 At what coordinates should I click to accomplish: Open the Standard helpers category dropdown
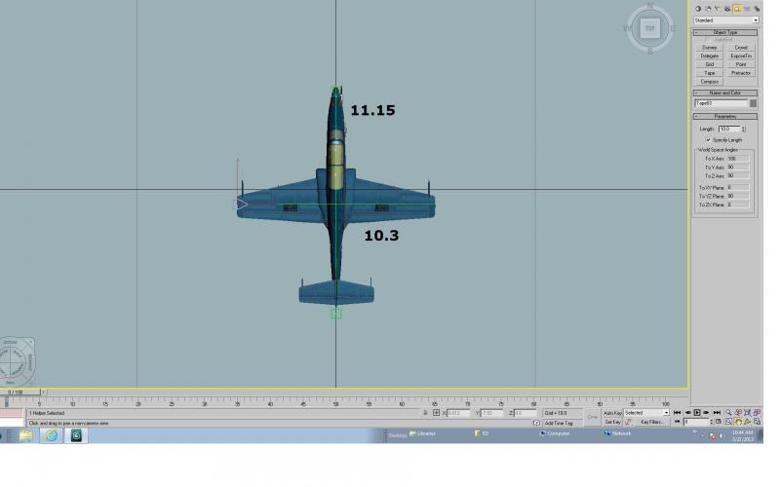coord(726,20)
